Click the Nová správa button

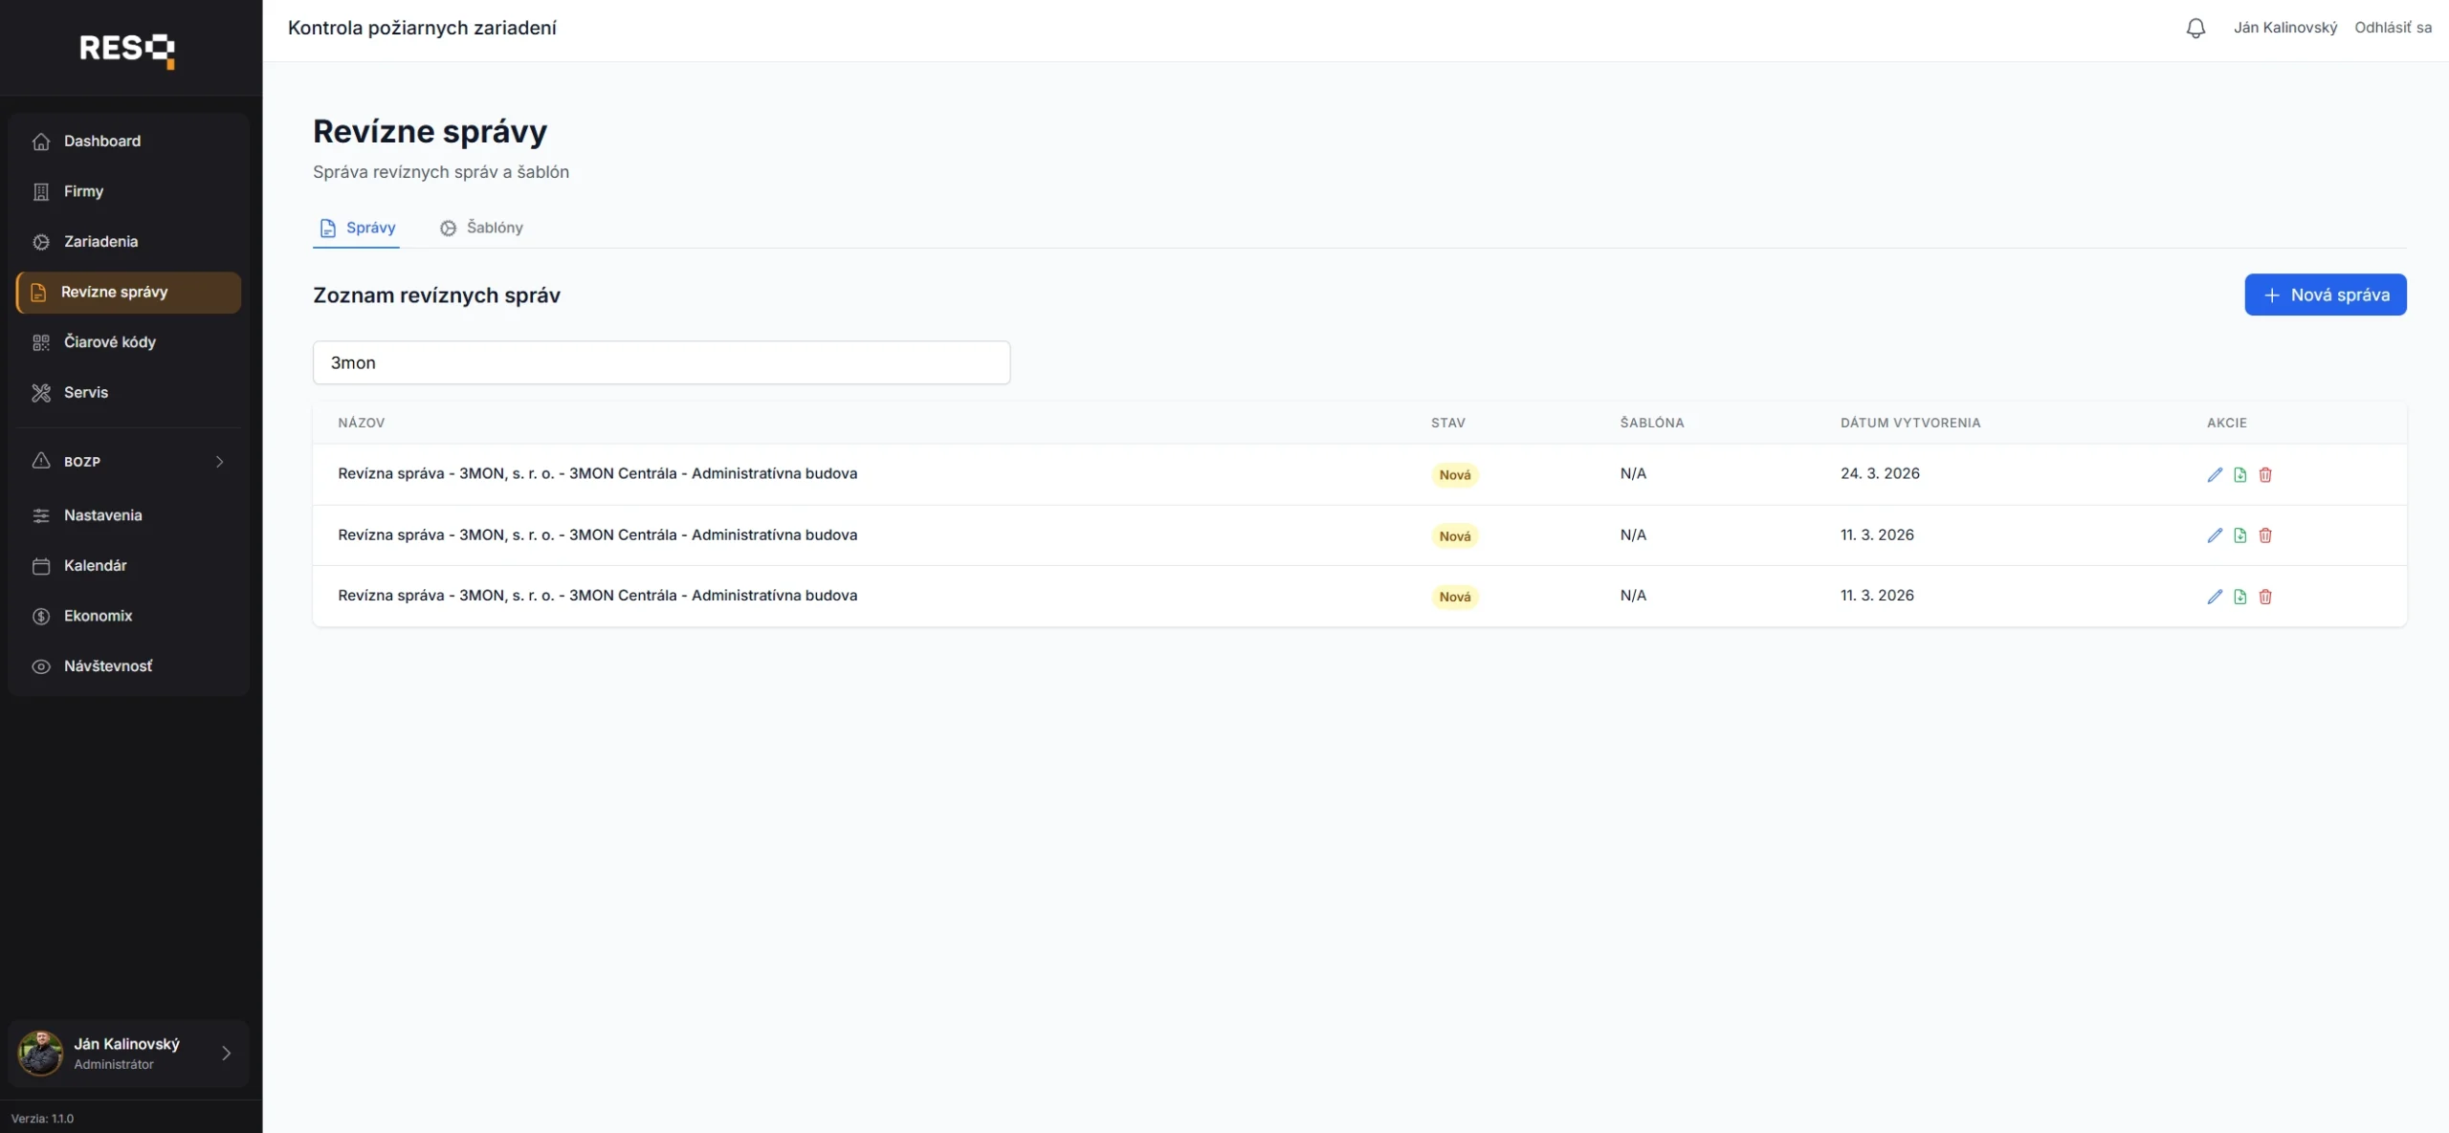[x=2325, y=294]
